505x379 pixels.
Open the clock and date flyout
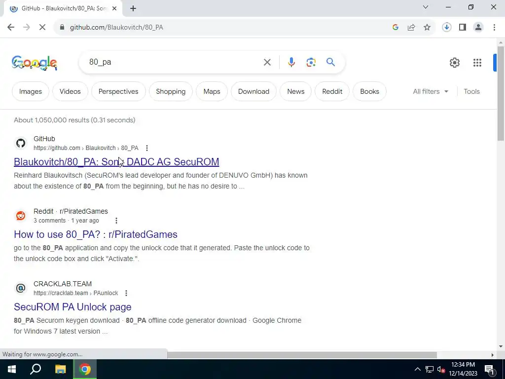point(463,369)
